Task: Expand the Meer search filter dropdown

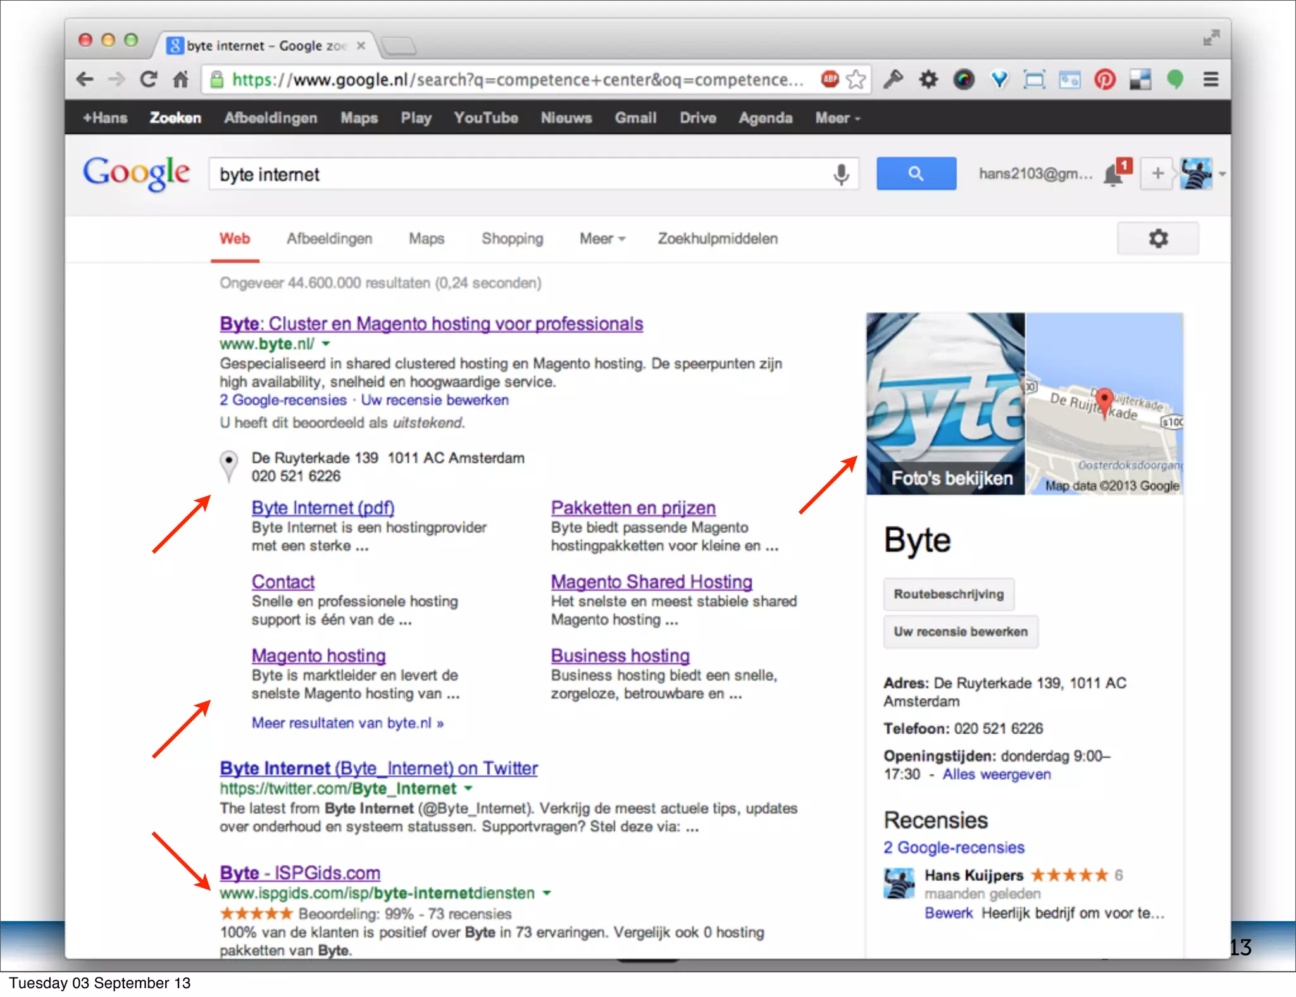Action: tap(602, 238)
